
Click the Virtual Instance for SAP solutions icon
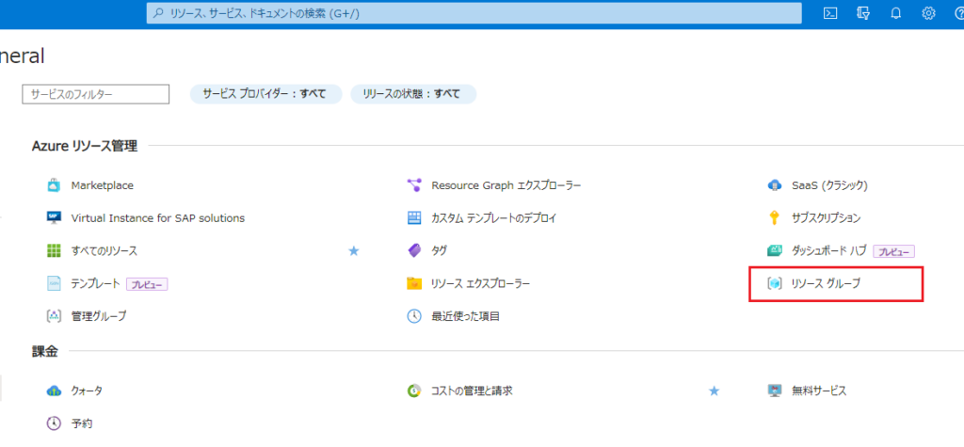(x=54, y=217)
